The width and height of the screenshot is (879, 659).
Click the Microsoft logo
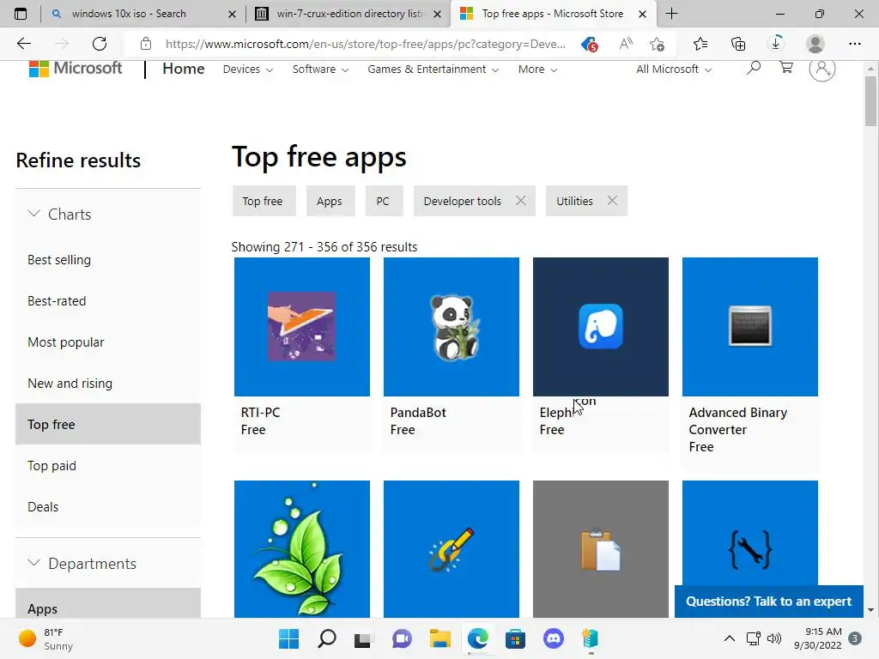pos(76,69)
